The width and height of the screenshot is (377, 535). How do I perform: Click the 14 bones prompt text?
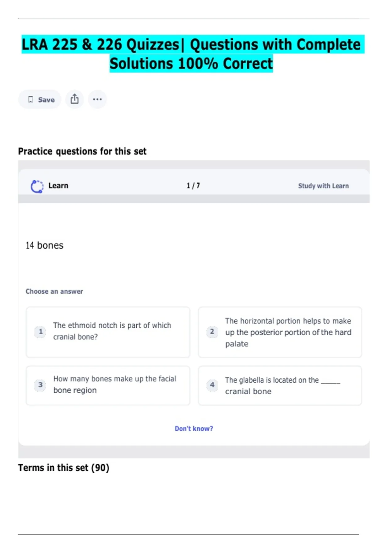[45, 245]
